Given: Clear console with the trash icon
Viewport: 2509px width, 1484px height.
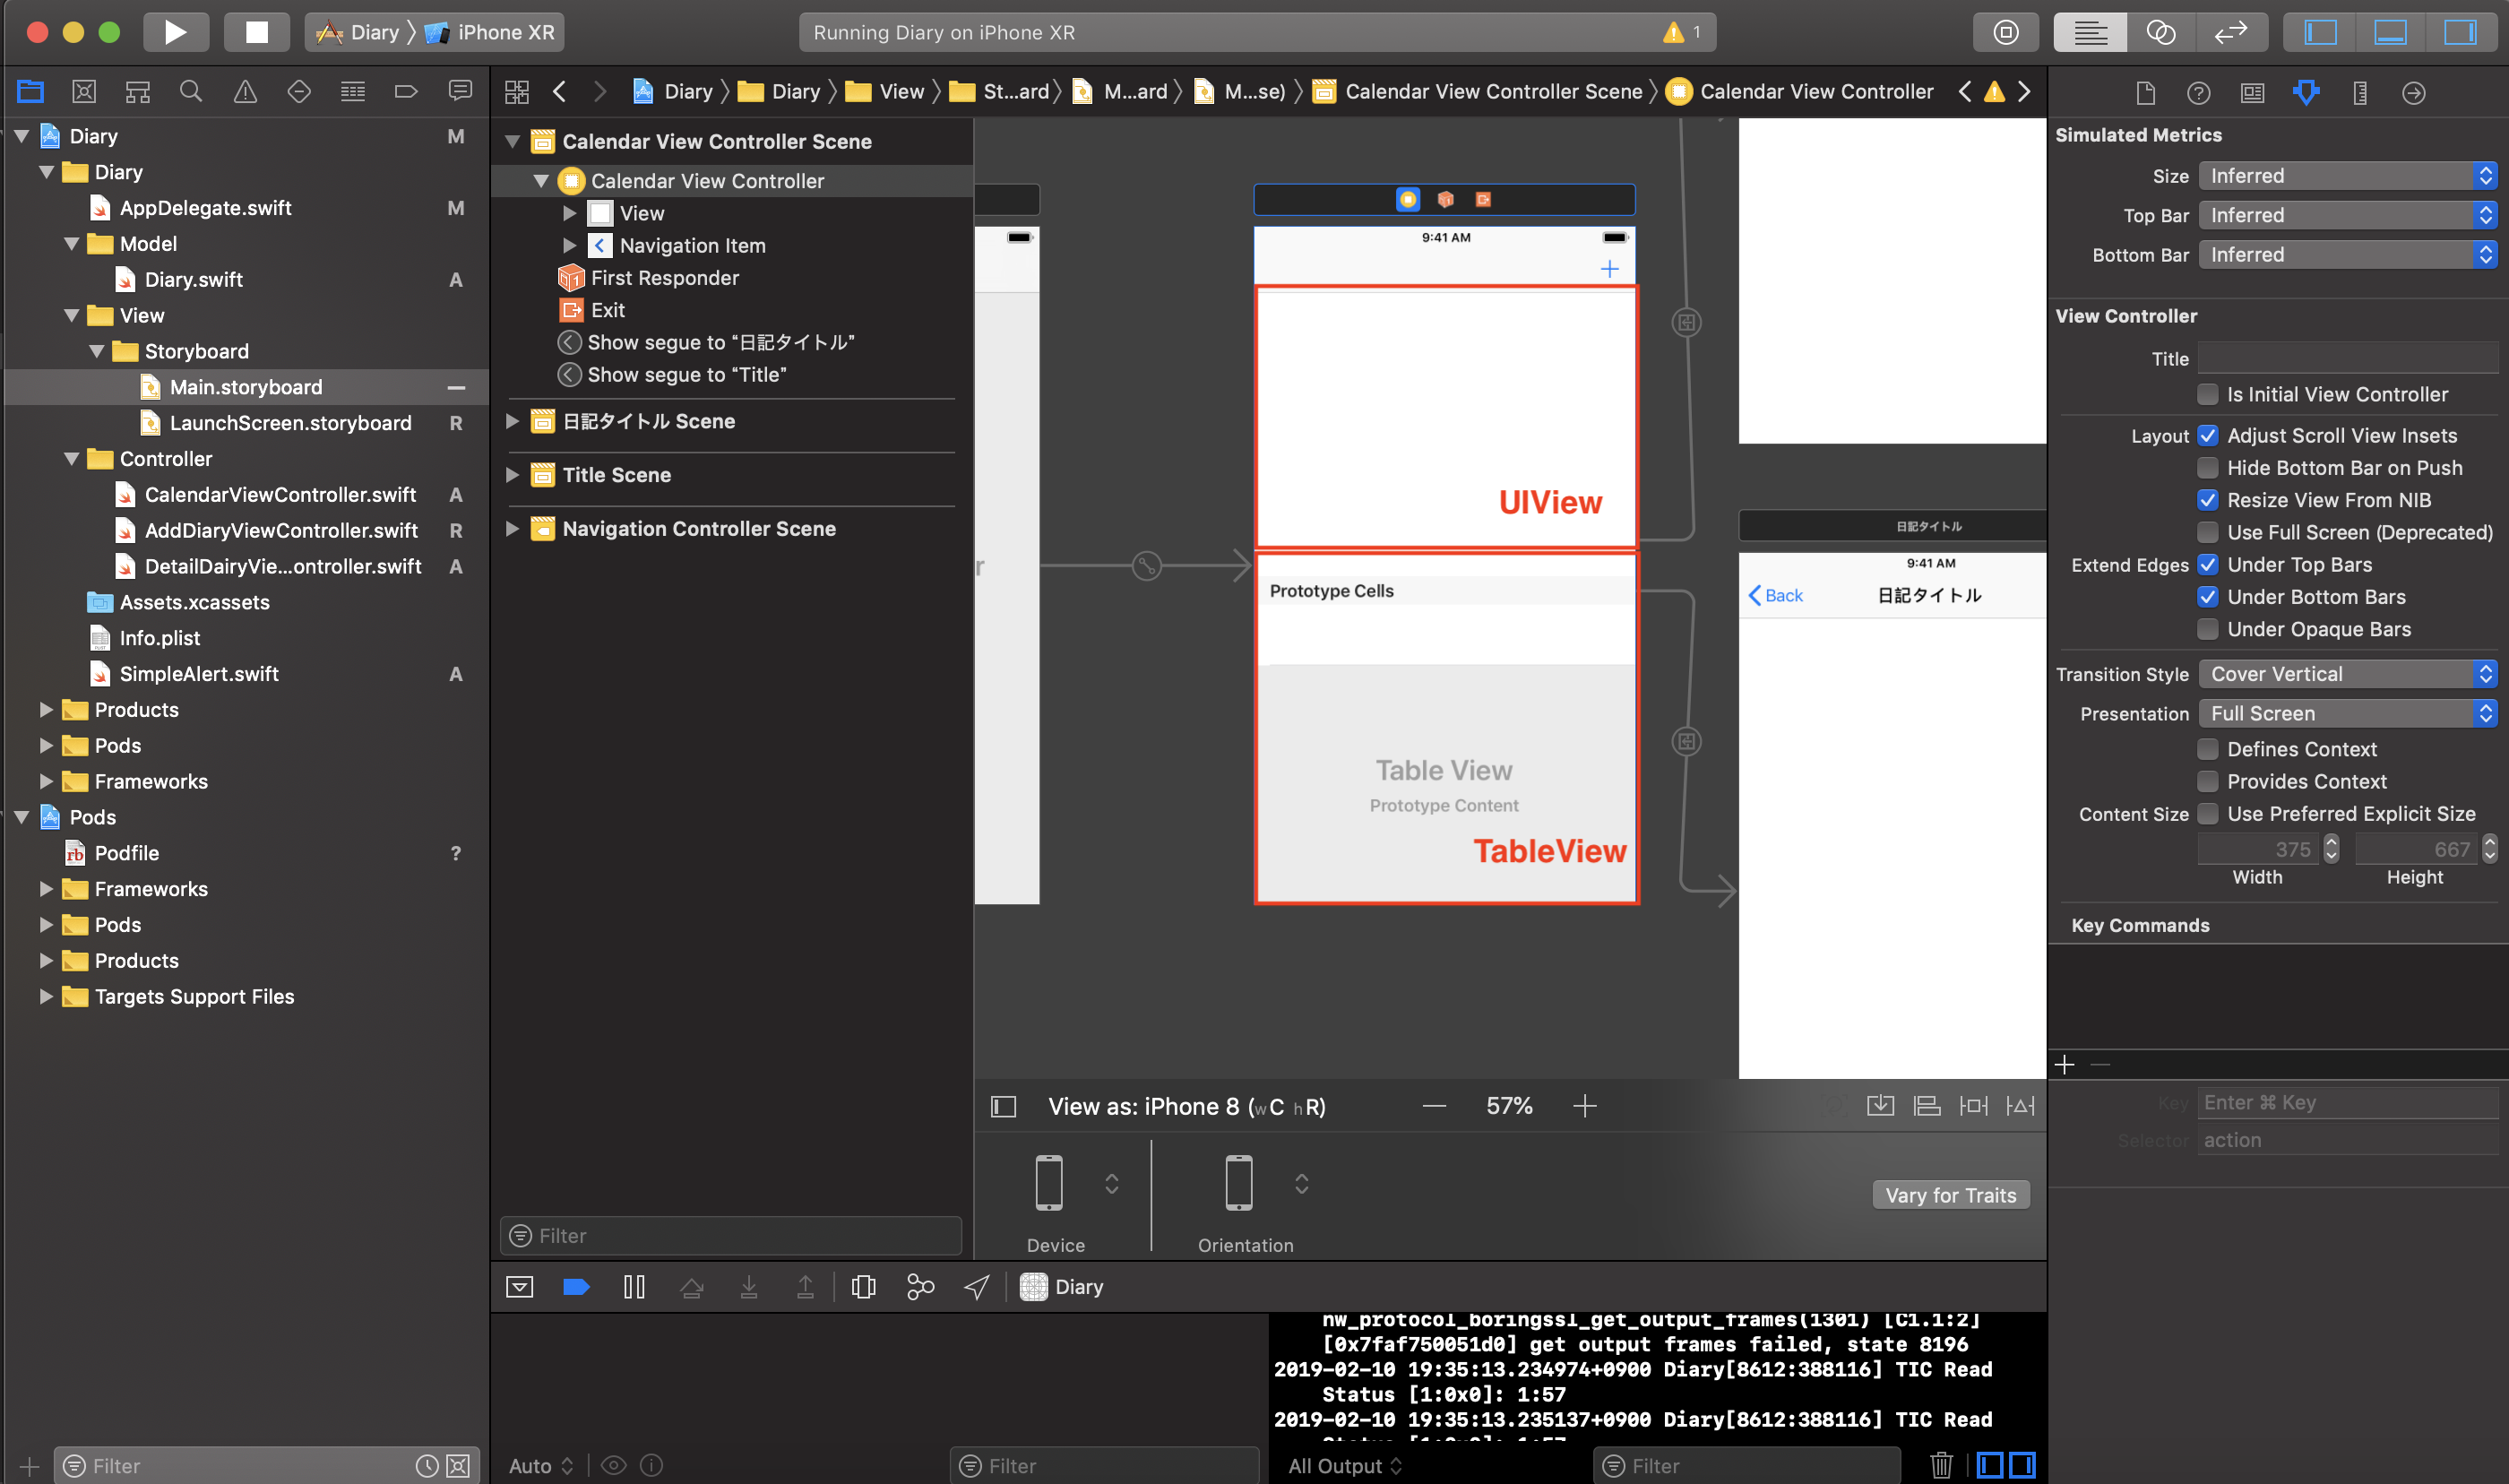Looking at the screenshot, I should [x=1940, y=1465].
